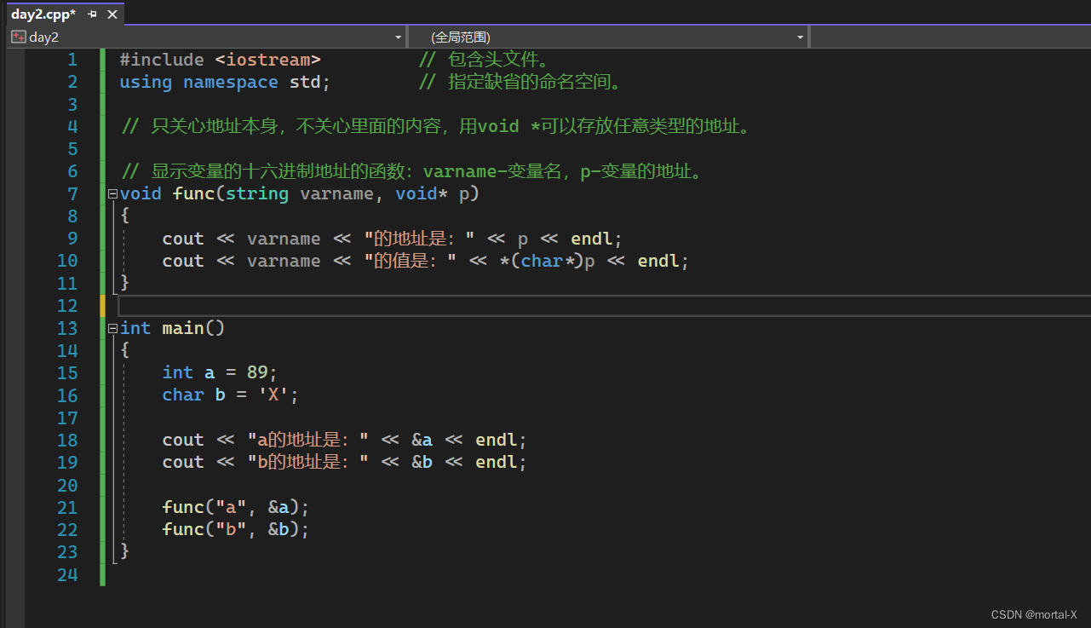Image resolution: width=1091 pixels, height=628 pixels.
Task: Open the day2 navigation bar dropdown arrow
Action: point(397,37)
